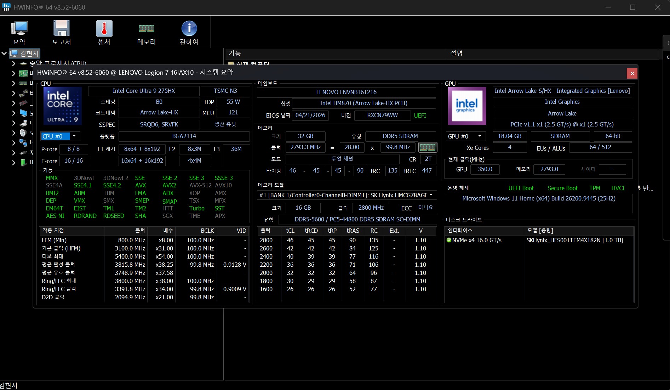Image resolution: width=670 pixels, height=390 pixels.
Task: Select the monitor icon in device tree
Action: coord(23,113)
